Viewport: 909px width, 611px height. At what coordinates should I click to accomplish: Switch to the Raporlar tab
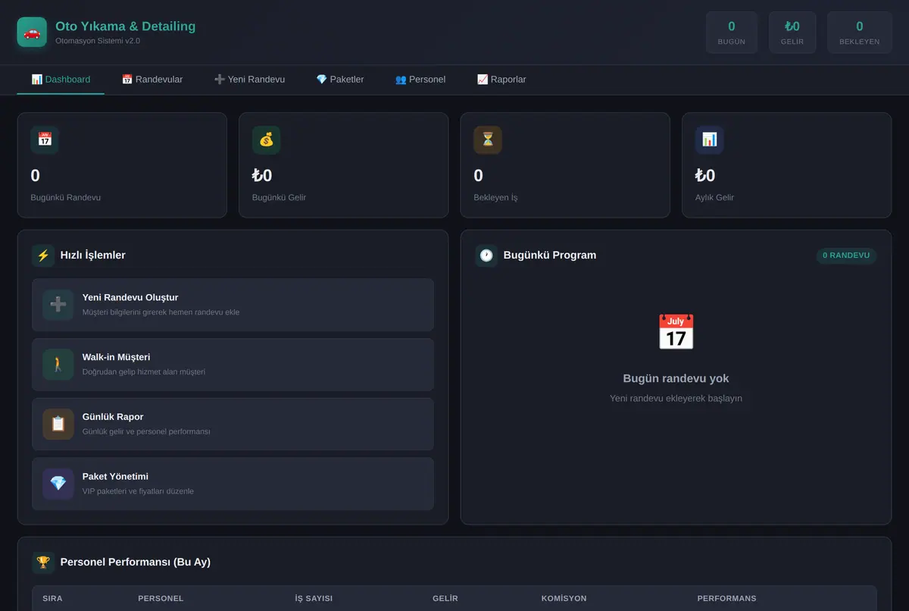501,80
